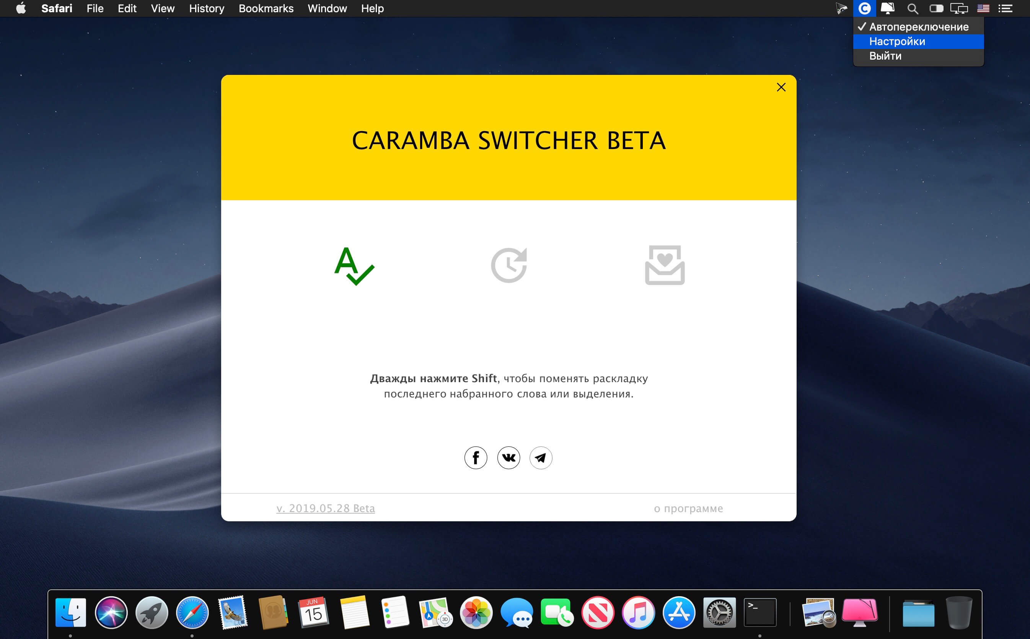Open Maps in the Dock
Viewport: 1030px width, 639px height.
click(435, 612)
